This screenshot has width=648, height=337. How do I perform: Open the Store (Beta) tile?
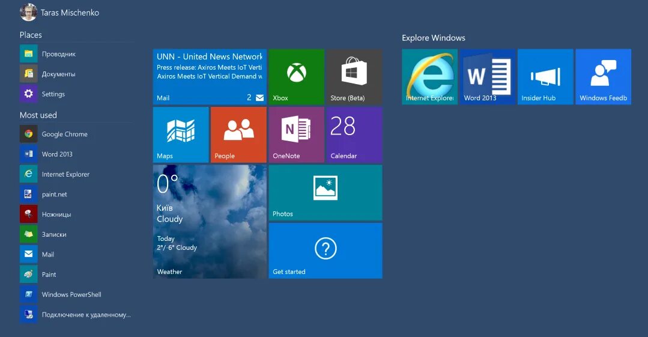click(x=354, y=77)
